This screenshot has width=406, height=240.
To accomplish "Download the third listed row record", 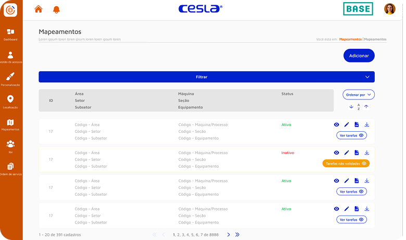I will pyautogui.click(x=366, y=181).
